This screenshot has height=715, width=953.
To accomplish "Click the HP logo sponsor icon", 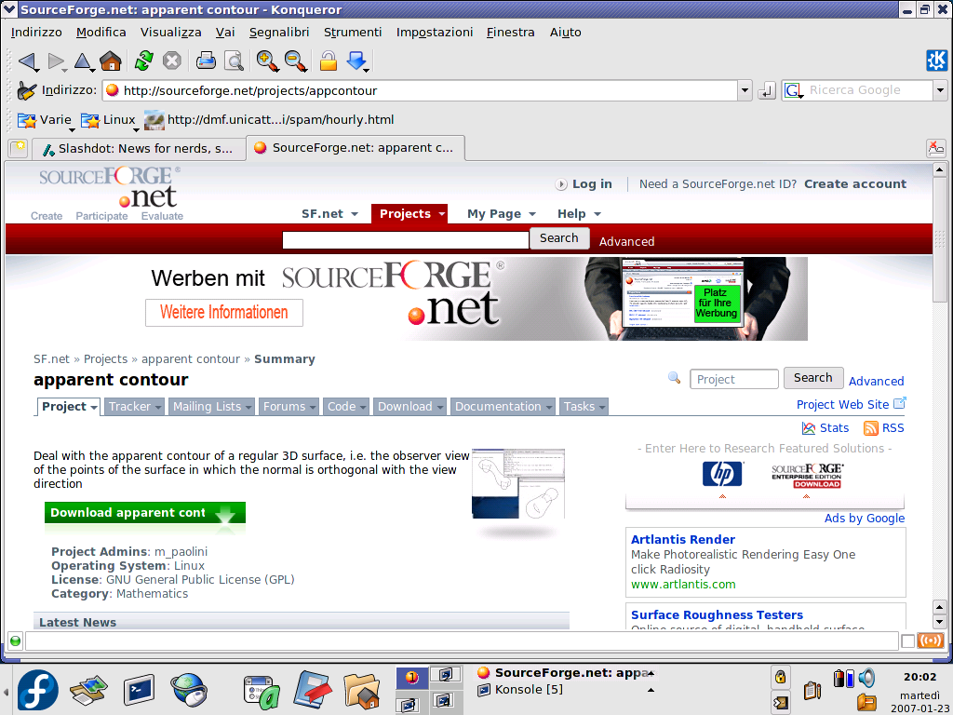I will tap(722, 474).
